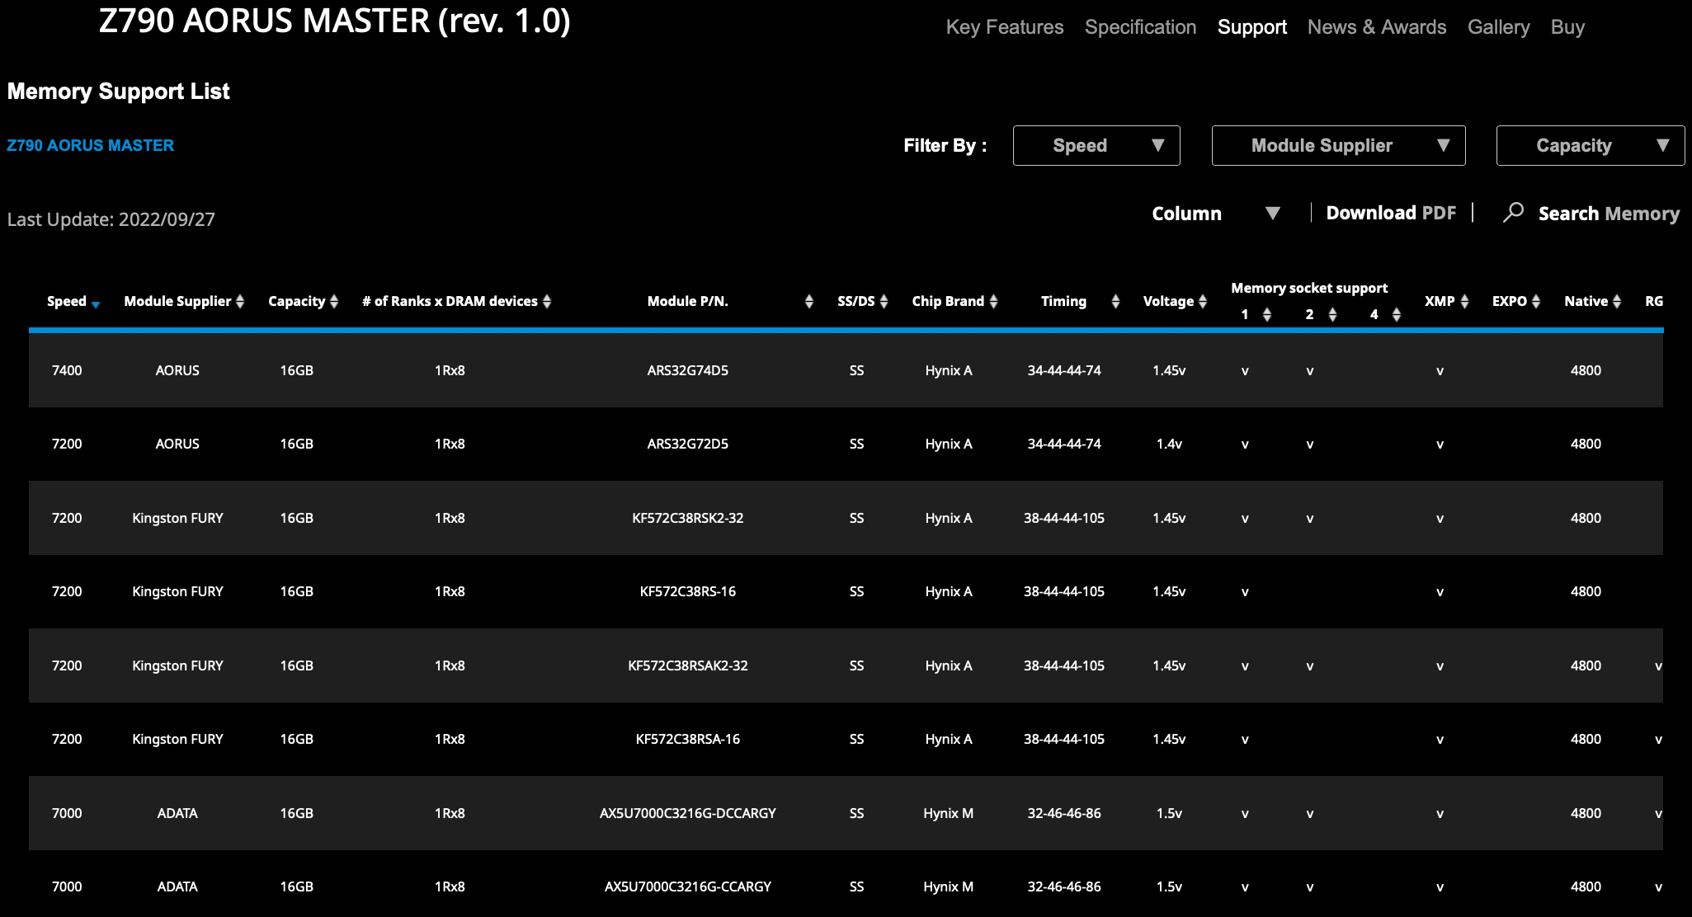Image resolution: width=1692 pixels, height=917 pixels.
Task: Sort by XMP column arrows
Action: tap(1464, 302)
